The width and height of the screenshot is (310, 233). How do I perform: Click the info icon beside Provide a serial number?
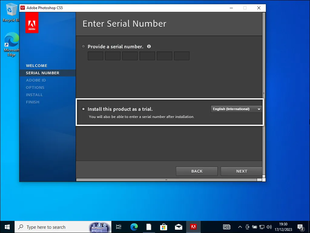pos(149,46)
